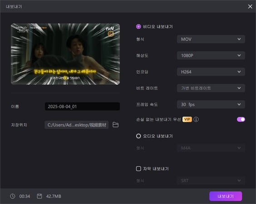Click the 00:34 duration text

[x=25, y=196]
